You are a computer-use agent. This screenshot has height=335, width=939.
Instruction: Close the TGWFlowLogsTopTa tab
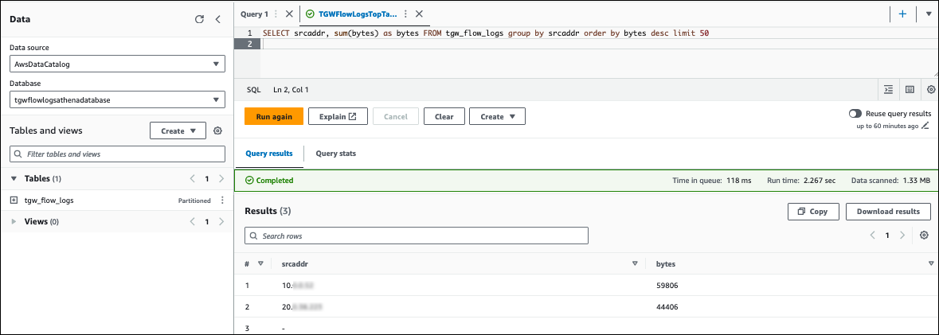[x=419, y=14]
